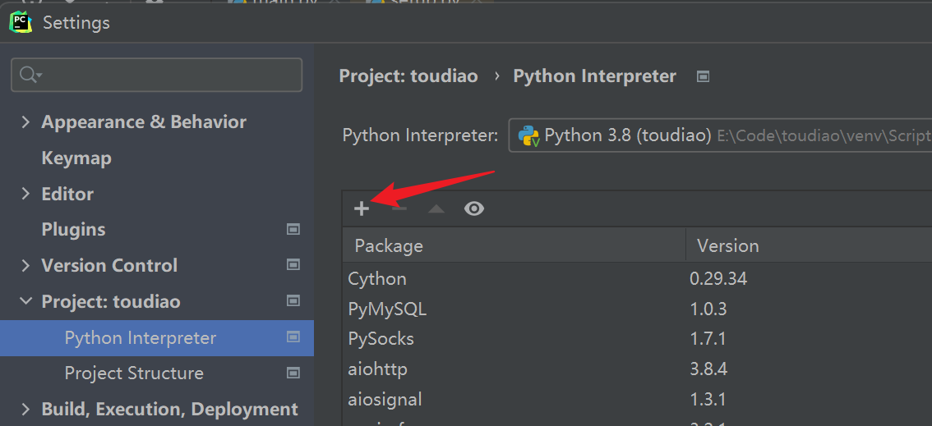Click the settings search magnifier icon
Screen dimensions: 932x426
point(29,75)
